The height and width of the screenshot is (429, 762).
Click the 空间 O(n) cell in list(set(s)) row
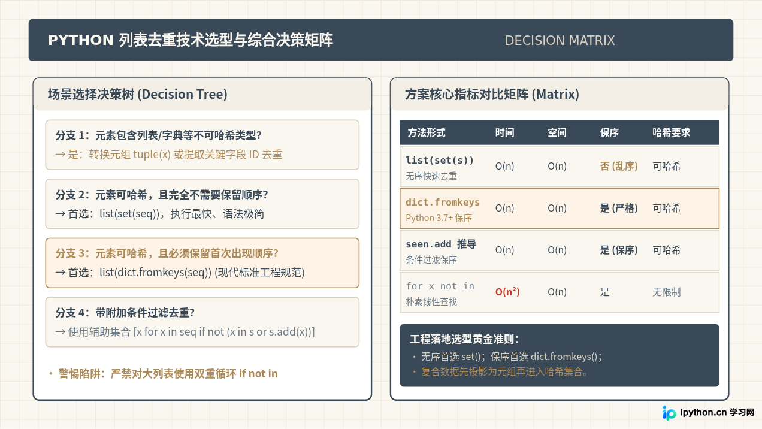click(x=557, y=167)
